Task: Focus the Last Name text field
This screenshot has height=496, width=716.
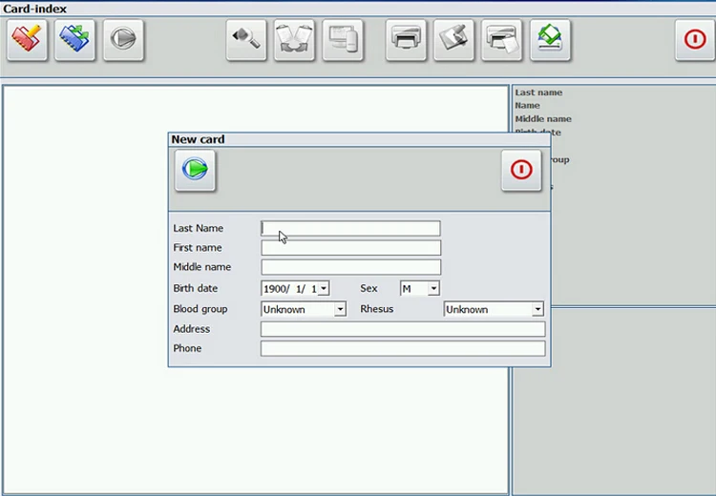Action: click(x=350, y=229)
